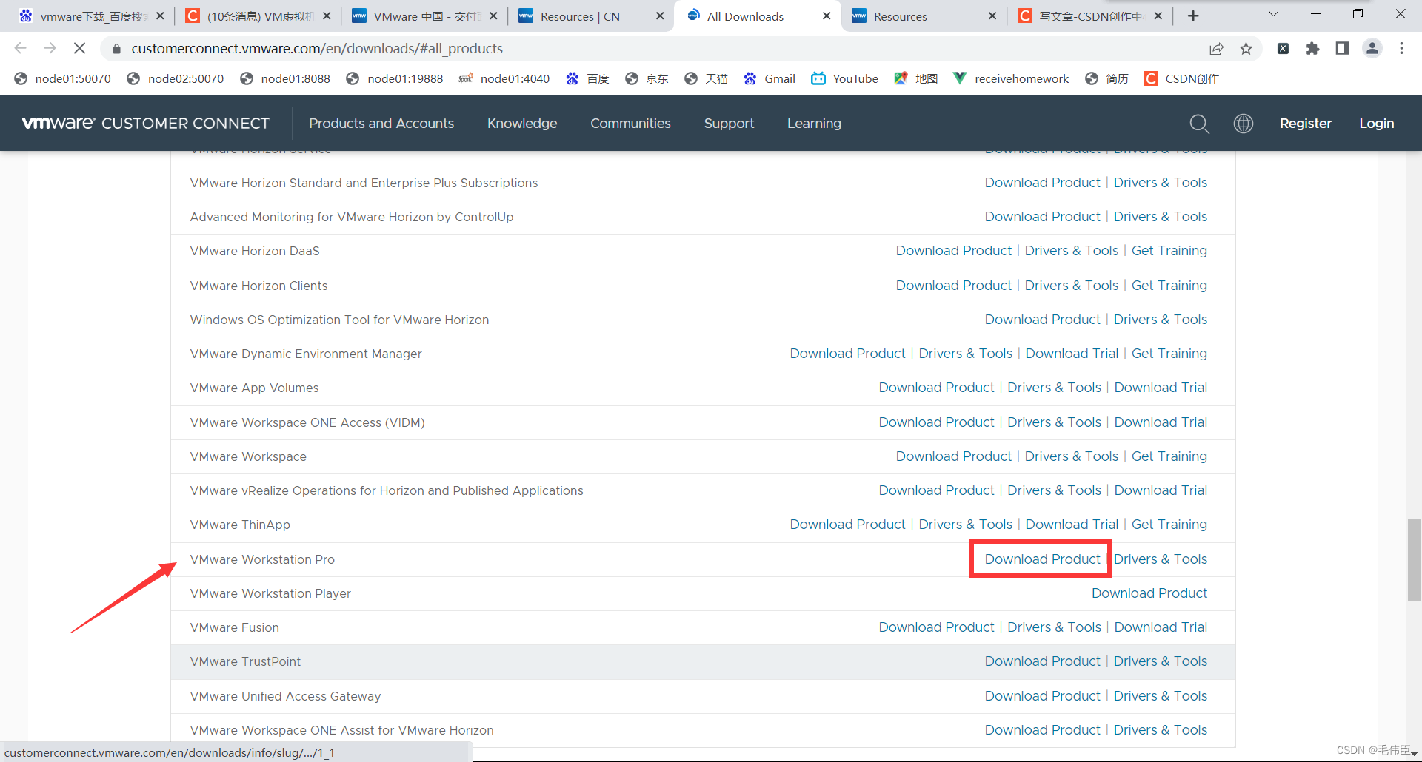1422x762 pixels.
Task: Open the Learning menu
Action: click(814, 124)
